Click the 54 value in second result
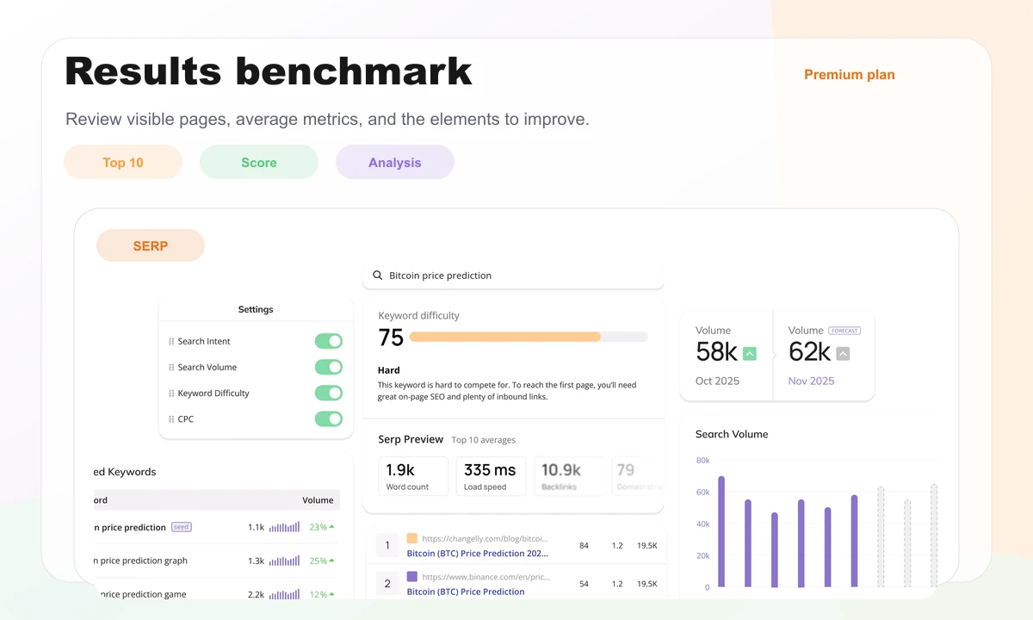 pos(584,583)
